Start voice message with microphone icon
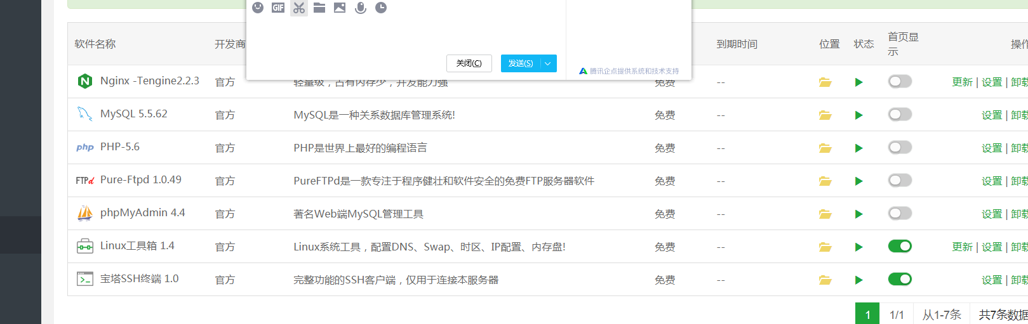1028x324 pixels. tap(361, 8)
